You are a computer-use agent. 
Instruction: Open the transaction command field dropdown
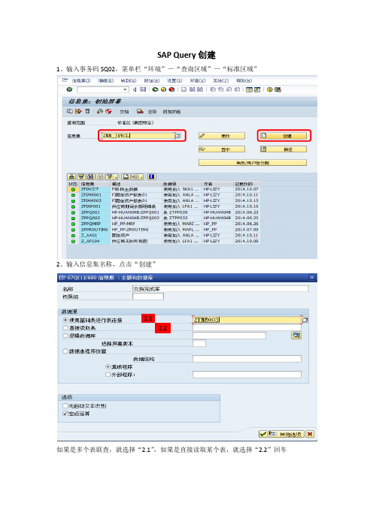click(x=126, y=89)
